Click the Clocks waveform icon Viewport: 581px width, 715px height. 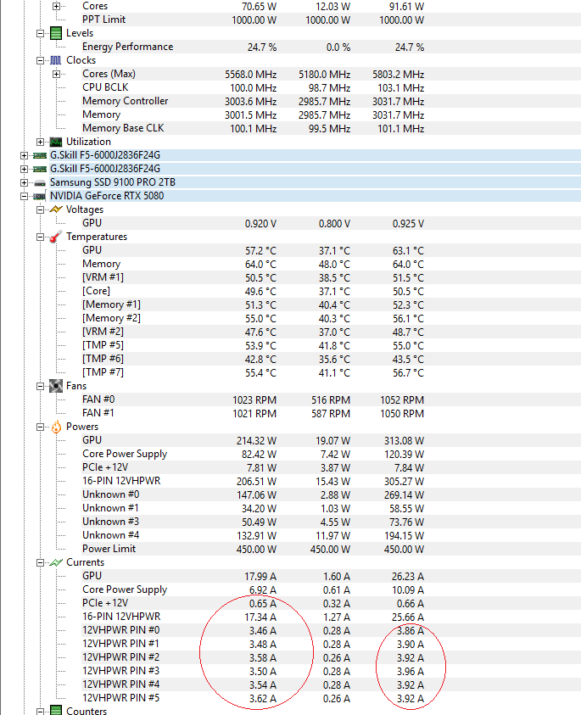(x=56, y=60)
